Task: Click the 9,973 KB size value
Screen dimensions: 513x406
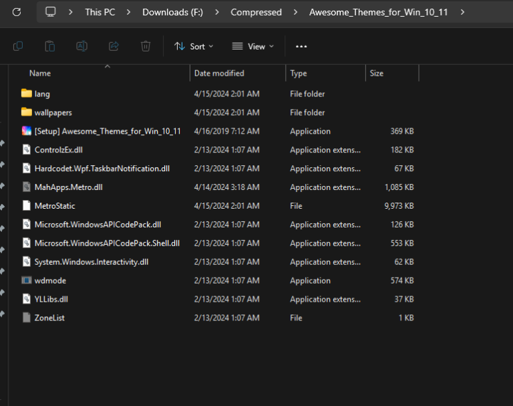Action: click(399, 206)
